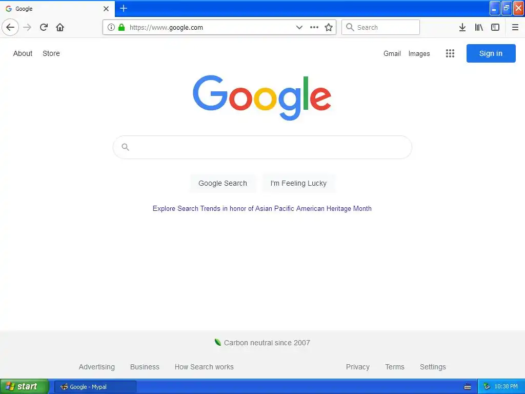Click the Google logo image
Viewport: 525px width, 394px height.
(x=262, y=97)
